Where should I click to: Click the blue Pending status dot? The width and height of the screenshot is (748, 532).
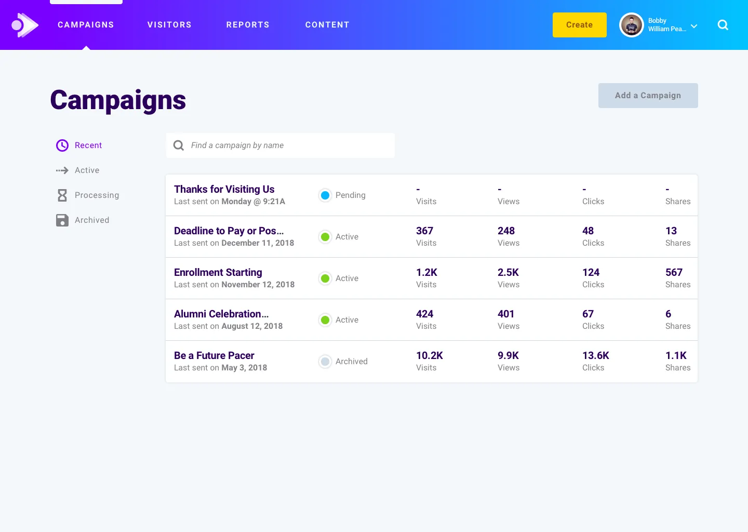(x=325, y=195)
